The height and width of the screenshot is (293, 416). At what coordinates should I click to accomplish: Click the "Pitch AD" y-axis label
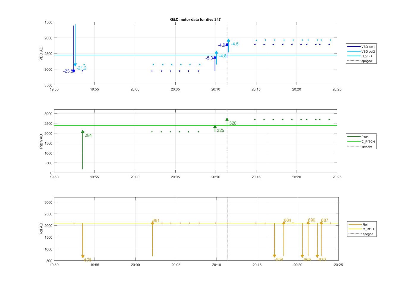tap(41, 141)
